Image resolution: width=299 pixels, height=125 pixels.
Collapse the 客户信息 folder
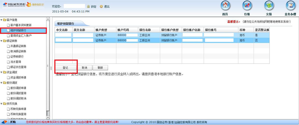click(1, 20)
